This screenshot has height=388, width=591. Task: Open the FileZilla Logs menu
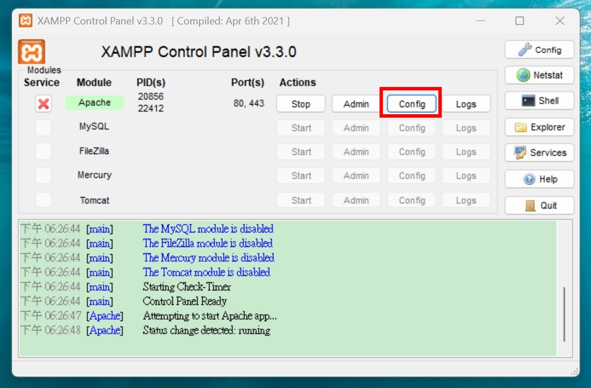[x=466, y=152]
